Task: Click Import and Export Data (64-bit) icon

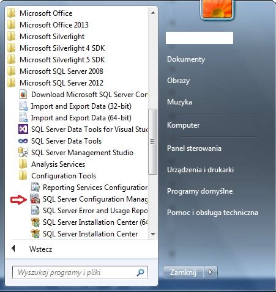Action: click(x=23, y=117)
